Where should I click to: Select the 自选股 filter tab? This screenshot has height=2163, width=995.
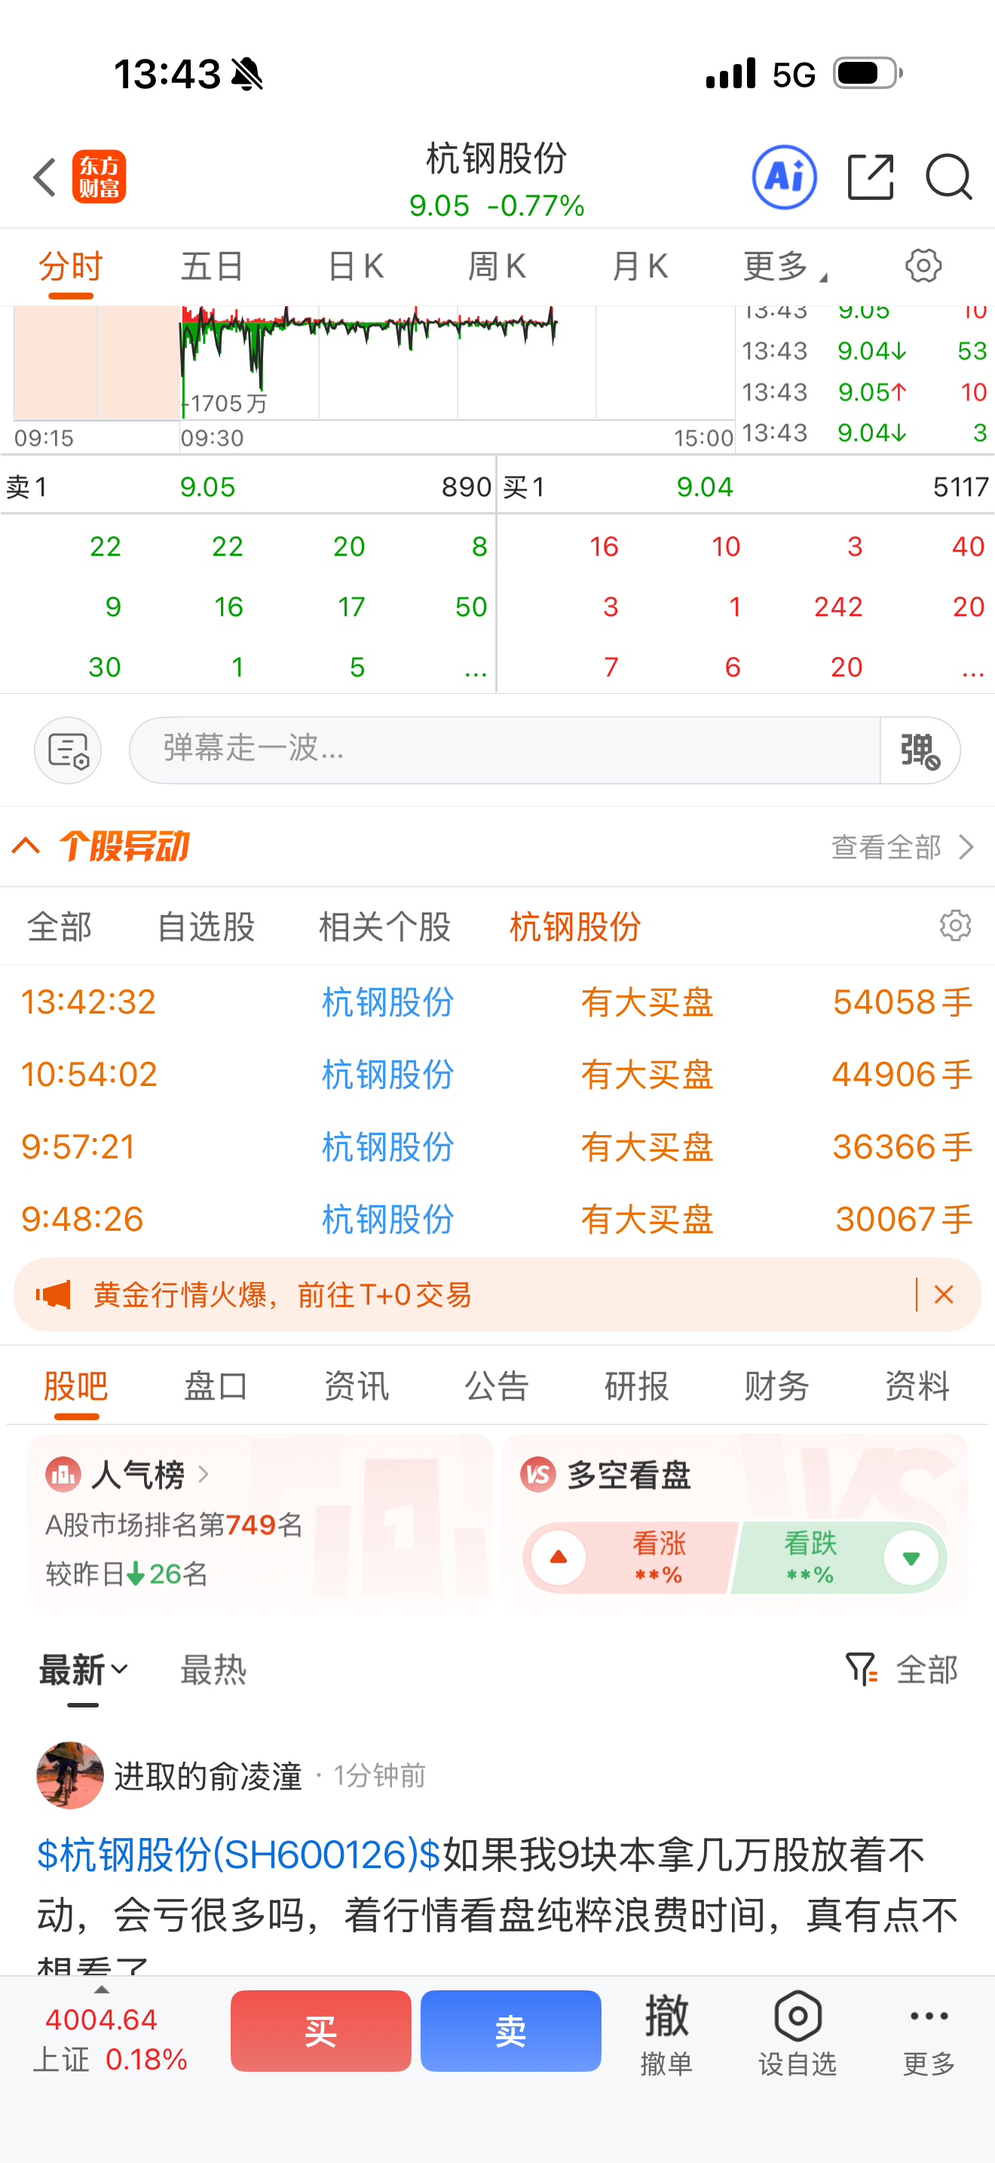[x=206, y=927]
